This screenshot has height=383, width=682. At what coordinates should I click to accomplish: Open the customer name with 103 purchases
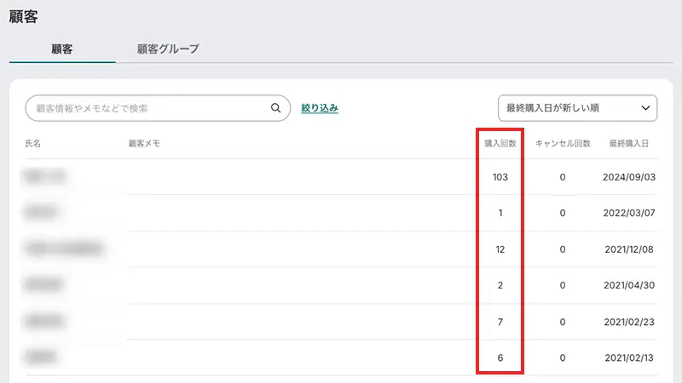pos(46,177)
